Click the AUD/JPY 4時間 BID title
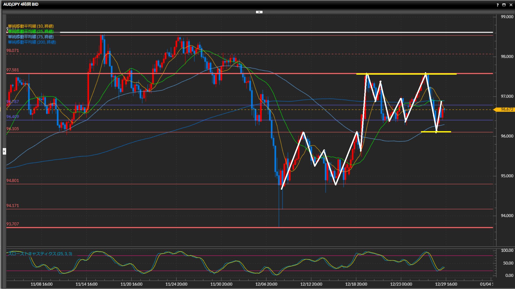 pyautogui.click(x=21, y=4)
